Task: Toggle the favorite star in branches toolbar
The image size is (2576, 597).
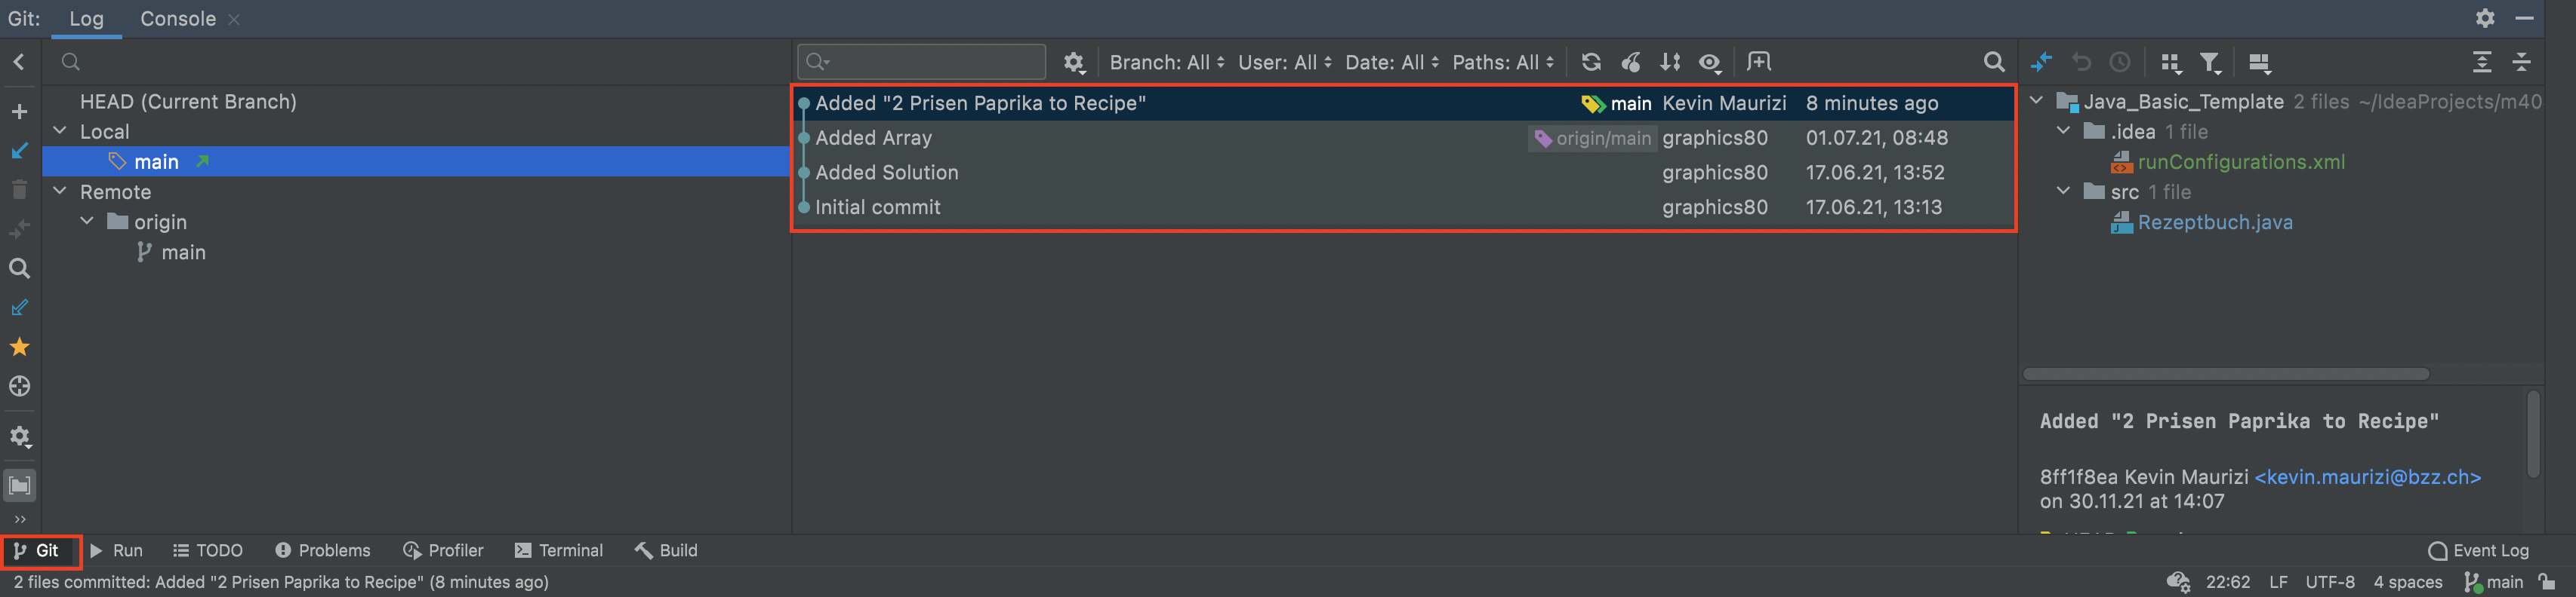Action: click(19, 347)
